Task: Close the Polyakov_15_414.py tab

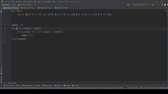Action: point(52,8)
